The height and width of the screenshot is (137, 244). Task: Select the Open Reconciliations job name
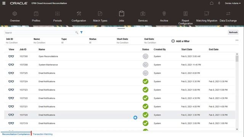48,56
